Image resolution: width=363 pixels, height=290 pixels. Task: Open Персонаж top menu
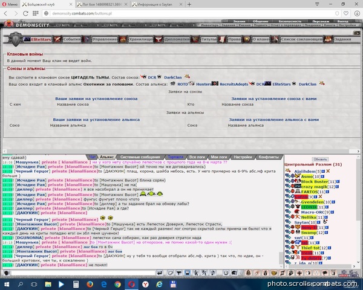[x=321, y=21]
